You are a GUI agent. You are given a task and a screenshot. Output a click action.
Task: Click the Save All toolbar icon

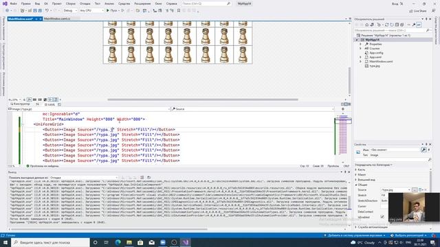pyautogui.click(x=40, y=10)
